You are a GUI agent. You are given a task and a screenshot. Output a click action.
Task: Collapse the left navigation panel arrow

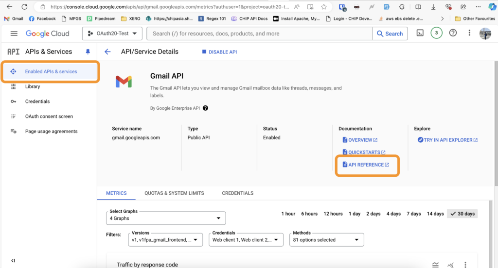13,261
